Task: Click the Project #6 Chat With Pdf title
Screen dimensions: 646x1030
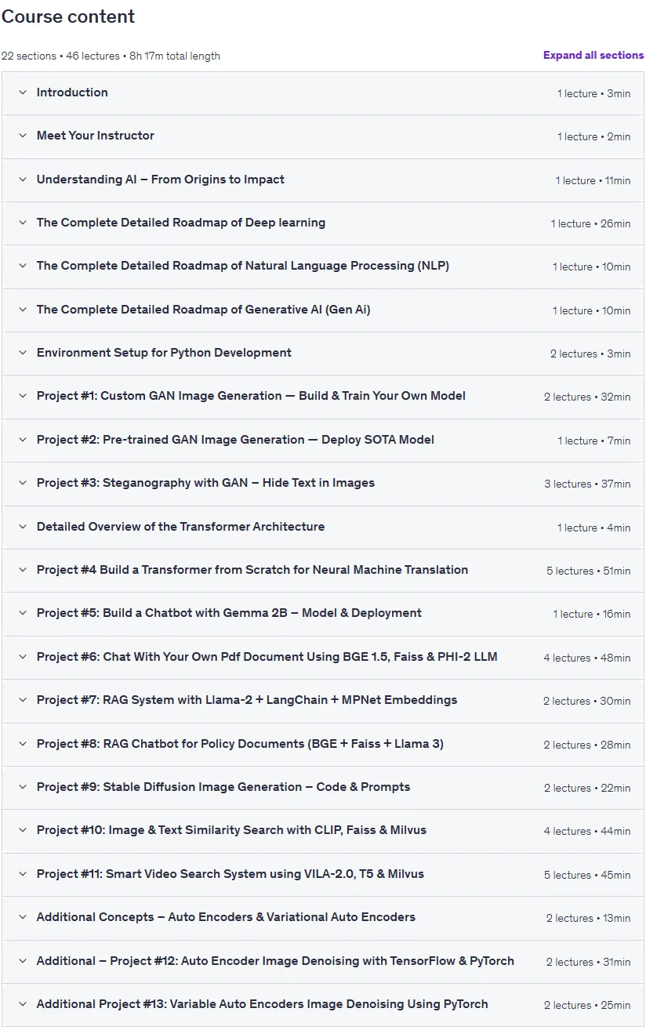Action: (x=267, y=657)
